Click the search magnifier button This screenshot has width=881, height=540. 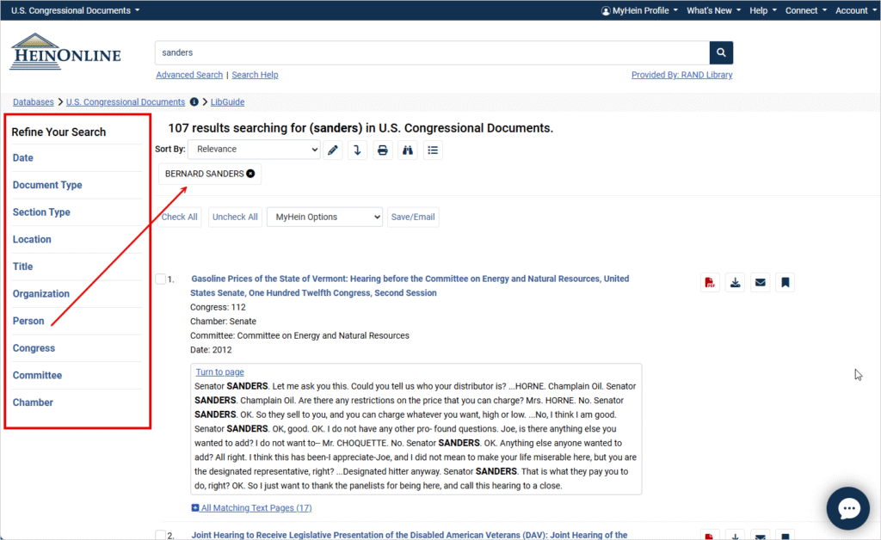coord(721,52)
